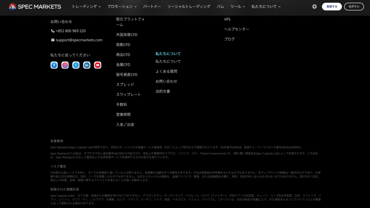Open 暗号資産CFD footer link
This screenshot has height=208, width=370.
click(127, 75)
